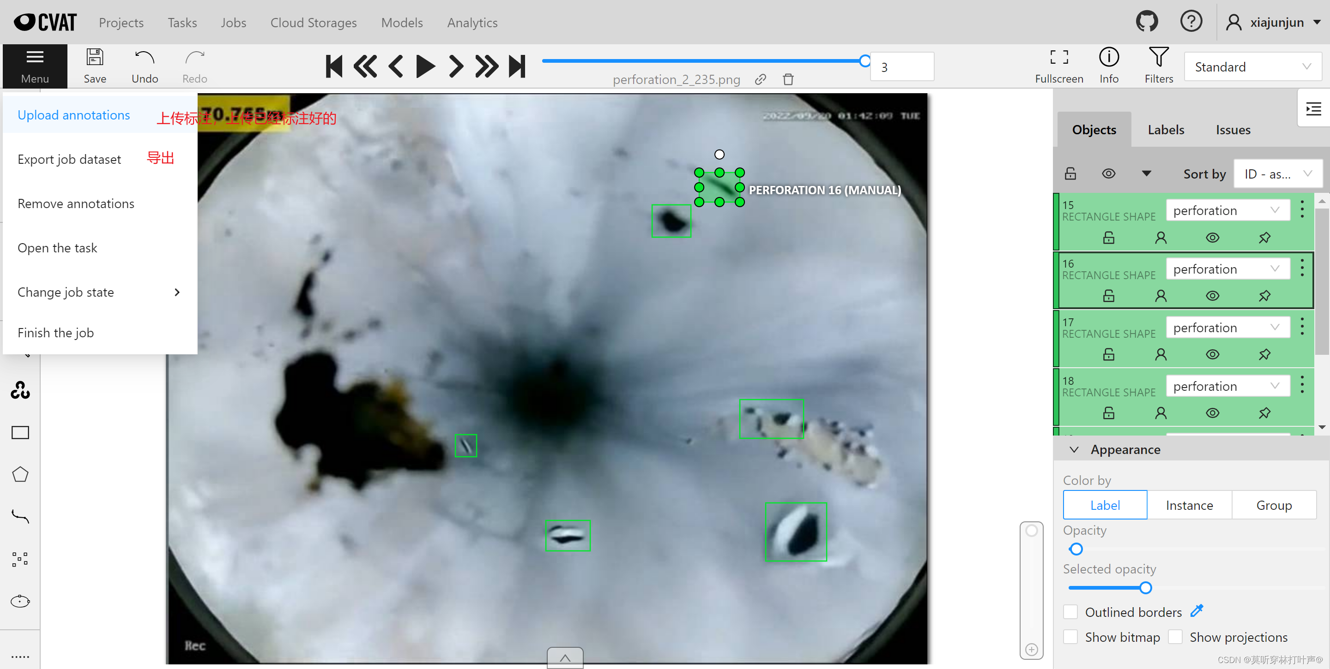Lock object 15

pyautogui.click(x=1108, y=238)
